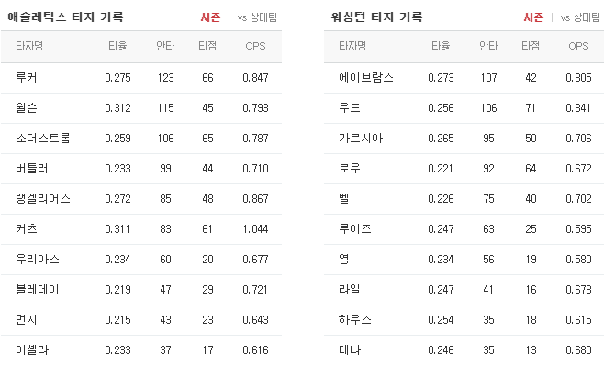
Task: Switch to vs 상대팀 in 워싱턴 table
Action: click(x=580, y=17)
